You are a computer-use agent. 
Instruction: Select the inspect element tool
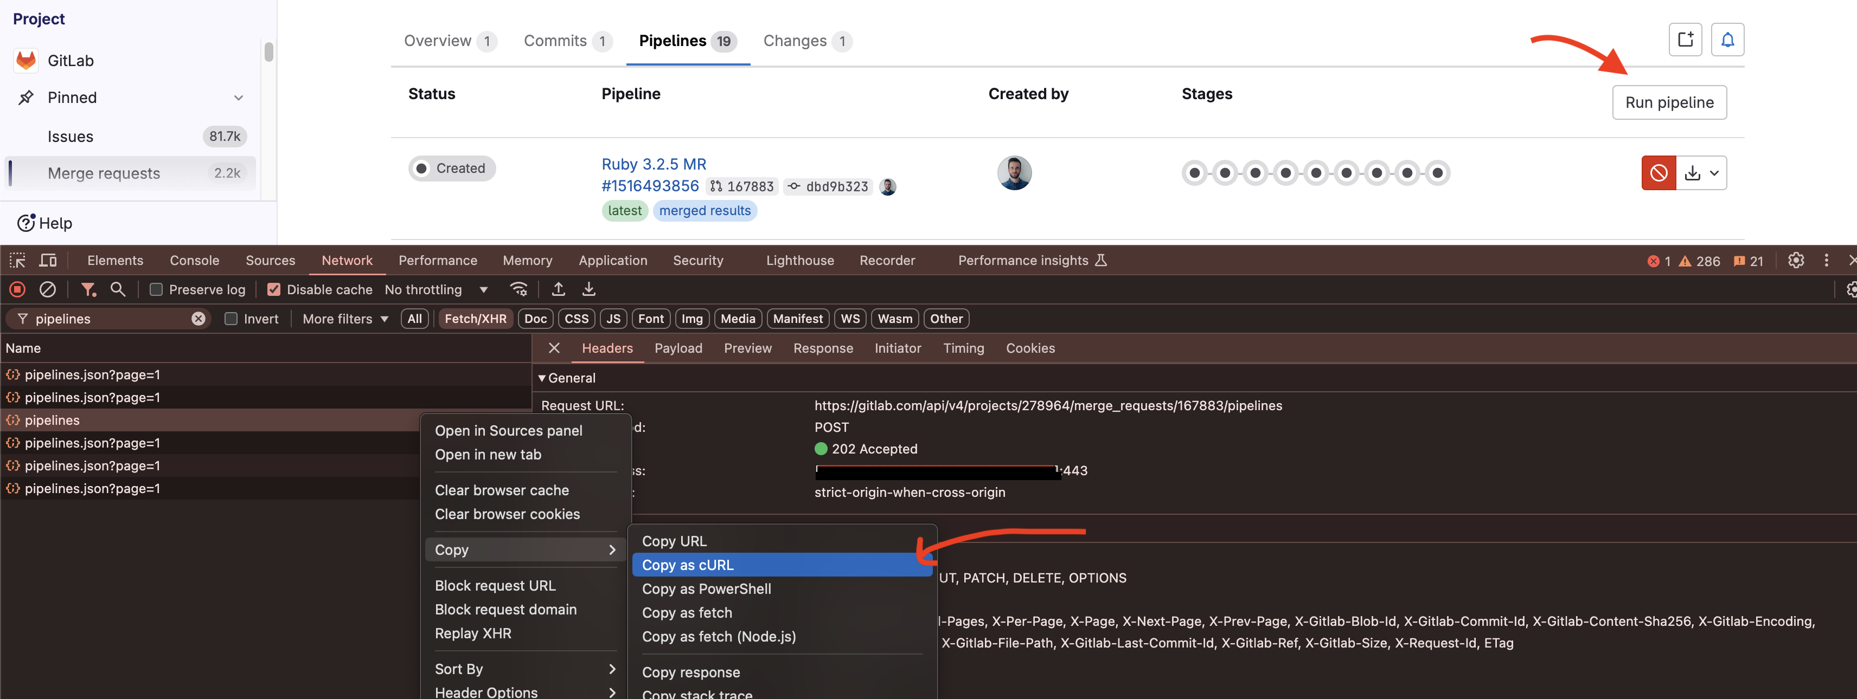coord(17,260)
